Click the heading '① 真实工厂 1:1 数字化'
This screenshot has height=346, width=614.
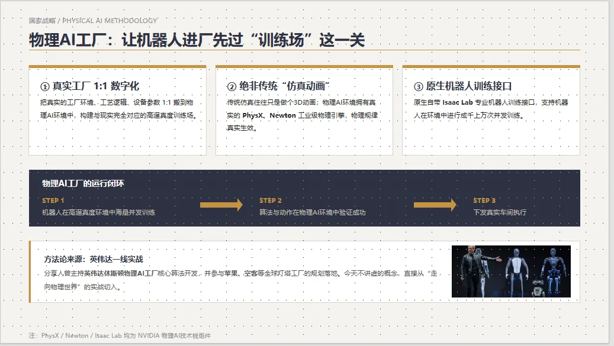pyautogui.click(x=89, y=86)
